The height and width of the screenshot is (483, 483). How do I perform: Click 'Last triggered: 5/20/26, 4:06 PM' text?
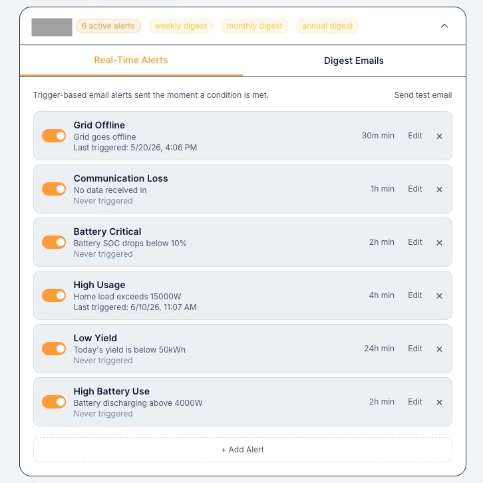pos(135,148)
